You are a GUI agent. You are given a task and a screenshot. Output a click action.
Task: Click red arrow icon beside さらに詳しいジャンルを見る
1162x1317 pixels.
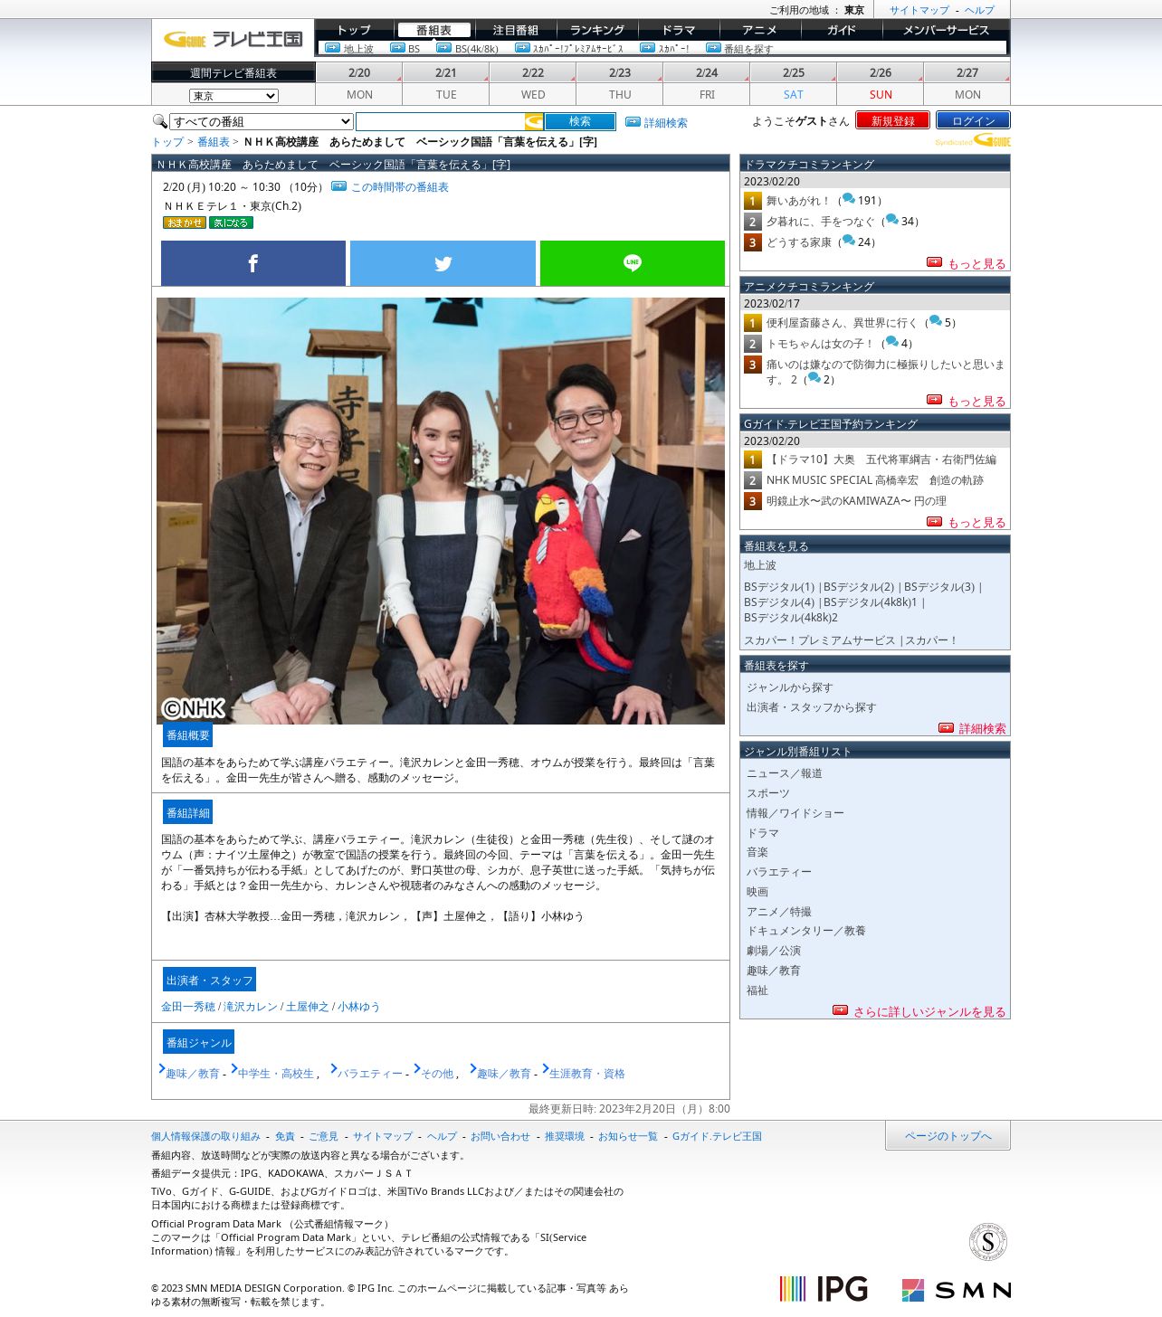point(840,1010)
